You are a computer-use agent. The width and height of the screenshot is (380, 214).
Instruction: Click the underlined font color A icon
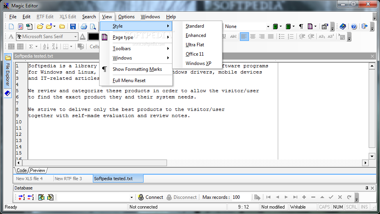83,37
